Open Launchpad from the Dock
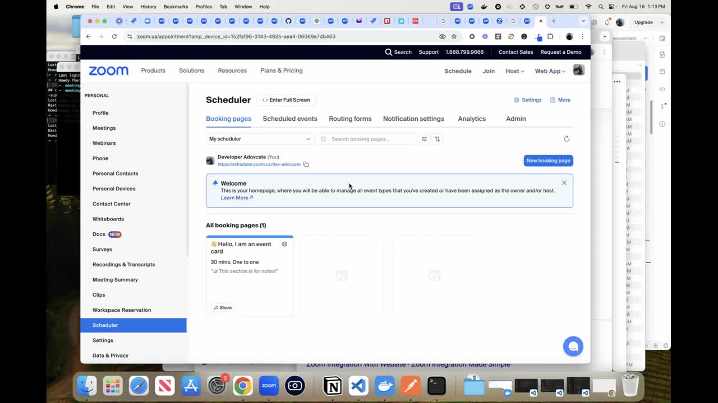 pos(113,386)
